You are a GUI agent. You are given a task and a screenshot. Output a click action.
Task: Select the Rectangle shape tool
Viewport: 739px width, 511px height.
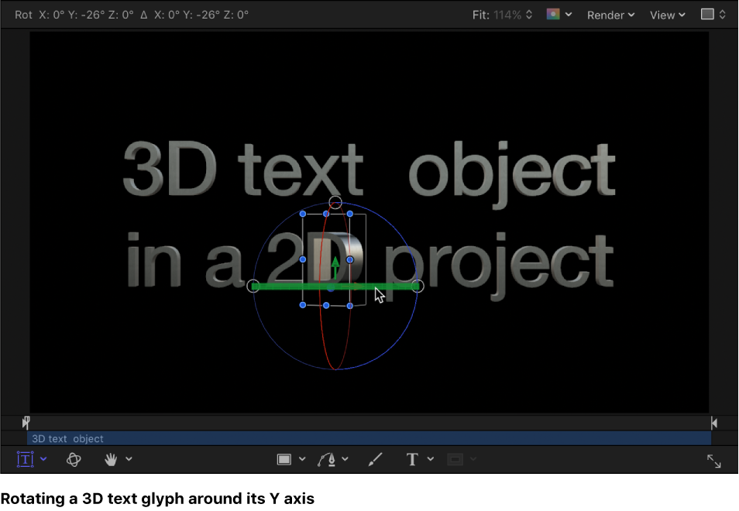(x=285, y=459)
